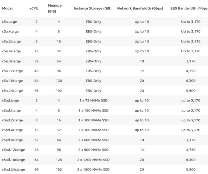Click the Memory (GiB) column header
208x174 pixels.
[x=55, y=8]
